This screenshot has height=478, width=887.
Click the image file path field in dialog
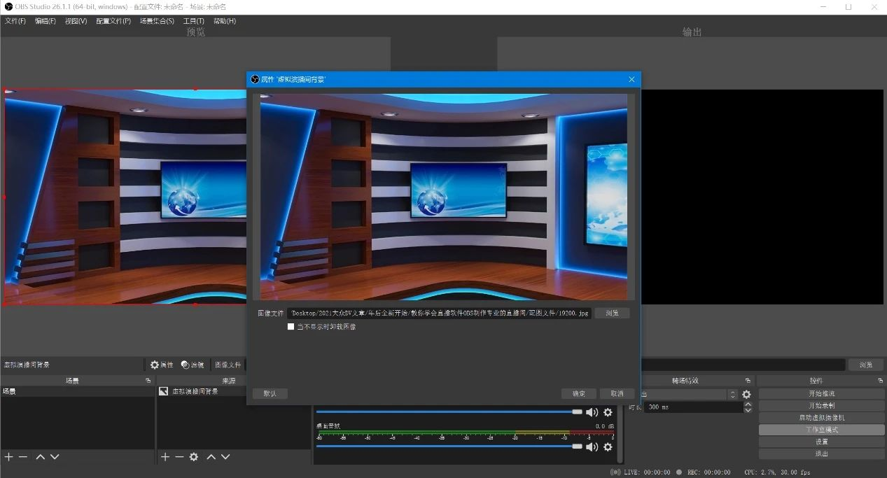pos(440,313)
